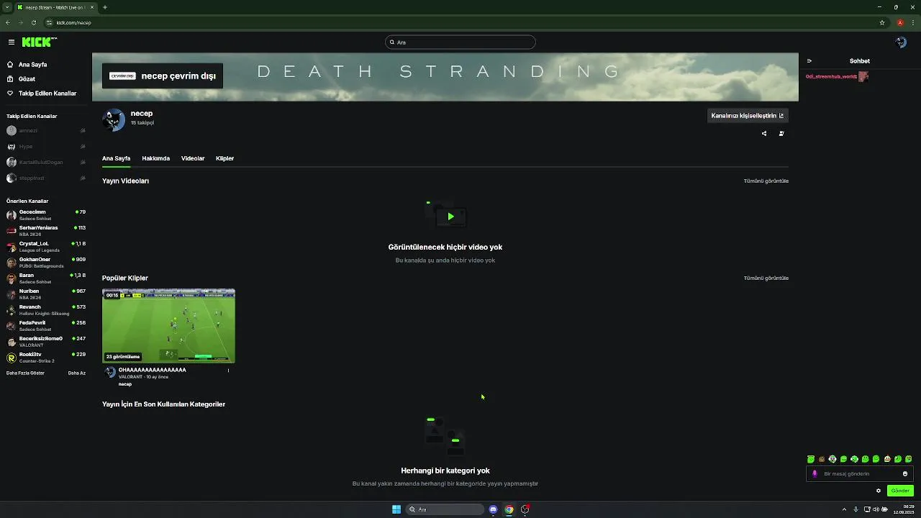This screenshot has width=921, height=518.
Task: Open chat settings gear icon
Action: click(879, 491)
